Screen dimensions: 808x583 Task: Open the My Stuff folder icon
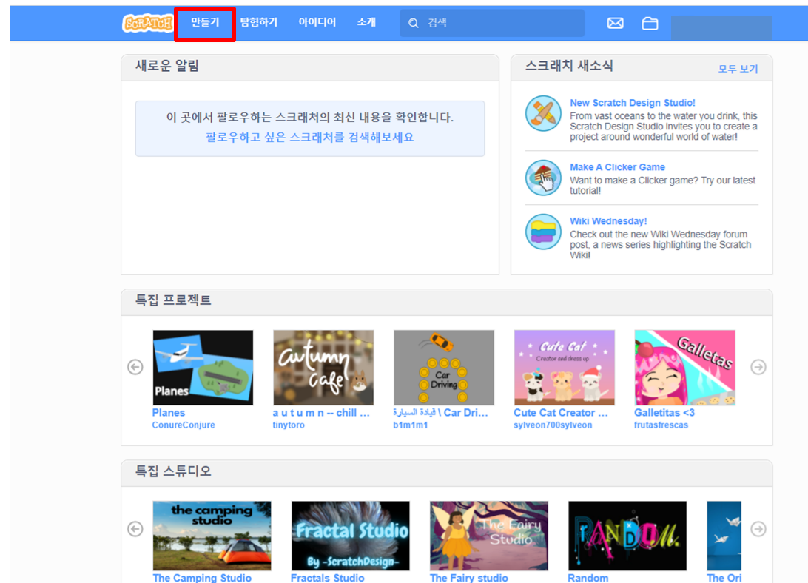[x=650, y=23]
